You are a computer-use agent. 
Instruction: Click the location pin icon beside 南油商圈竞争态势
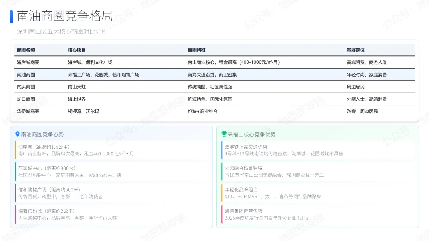(x=17, y=134)
